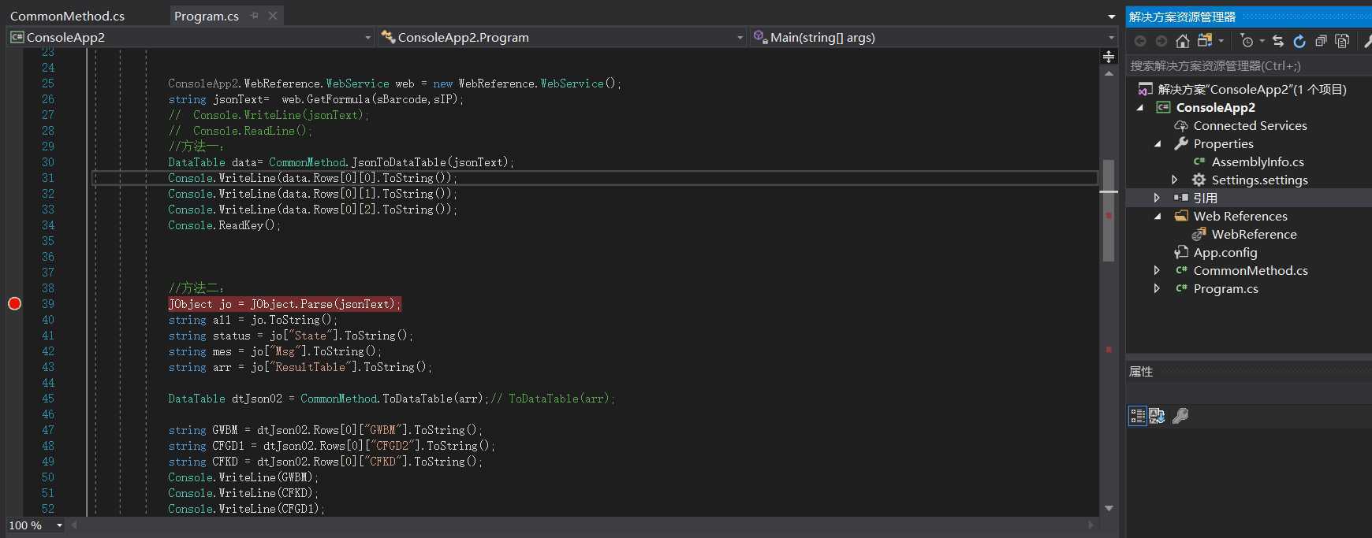1372x538 pixels.
Task: Click the editor scrollbar up arrow
Action: (1109, 73)
